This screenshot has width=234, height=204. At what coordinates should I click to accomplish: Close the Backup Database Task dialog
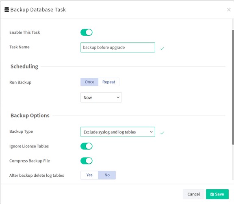(229, 10)
